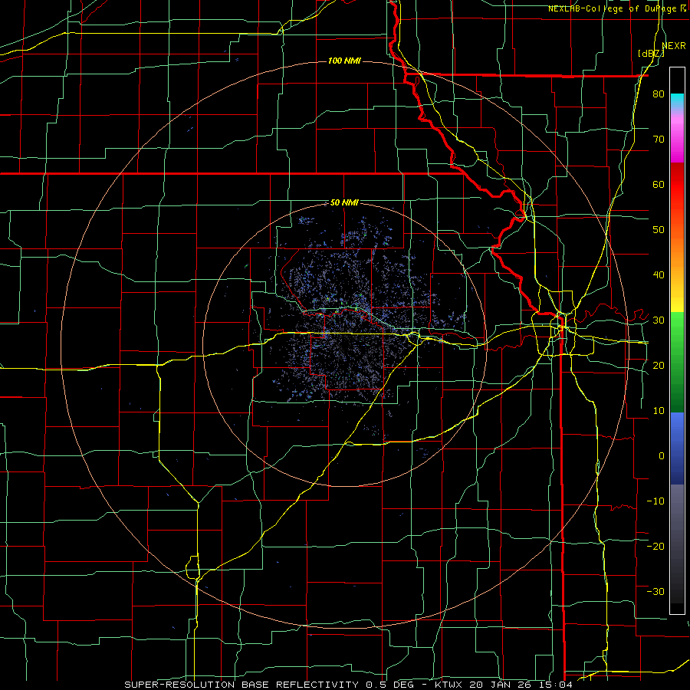Click the -30 dBZ scale value
Image resolution: width=690 pixels, height=690 pixels.
pyautogui.click(x=655, y=591)
